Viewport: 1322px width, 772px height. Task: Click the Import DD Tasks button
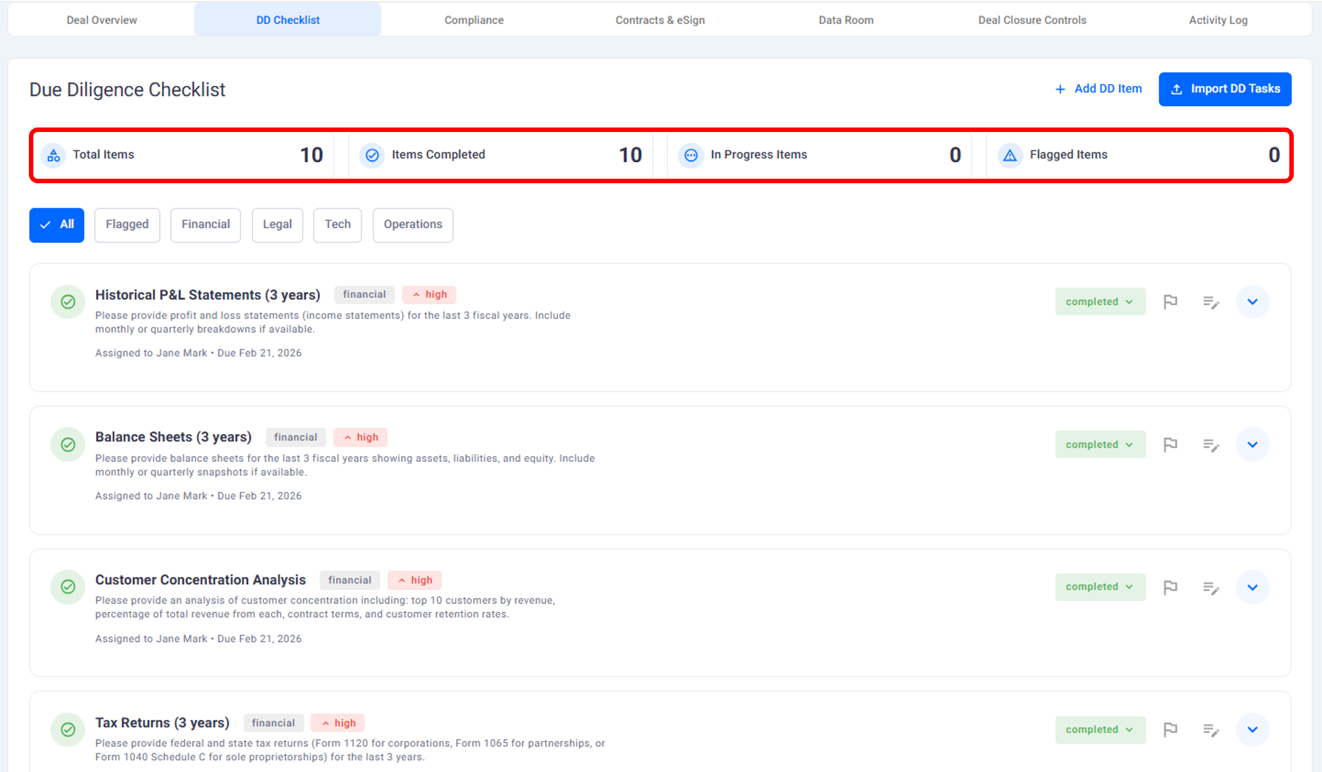pos(1225,89)
